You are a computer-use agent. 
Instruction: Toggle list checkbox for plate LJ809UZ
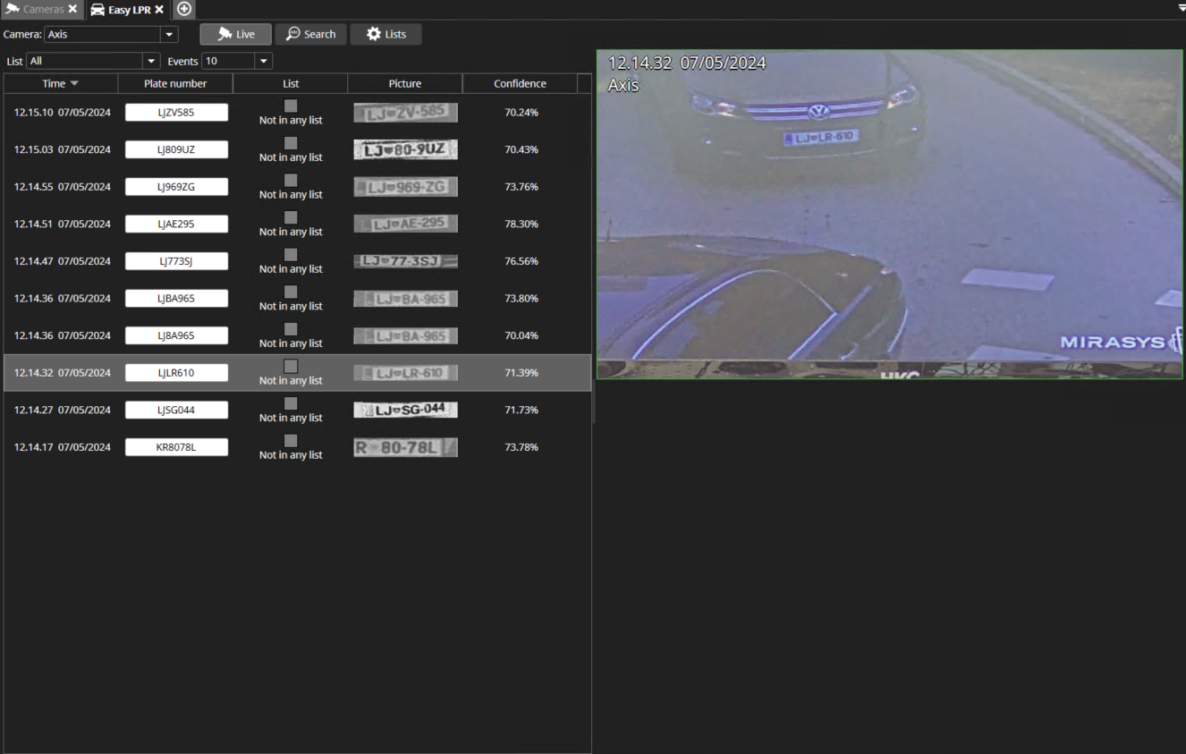pos(291,143)
